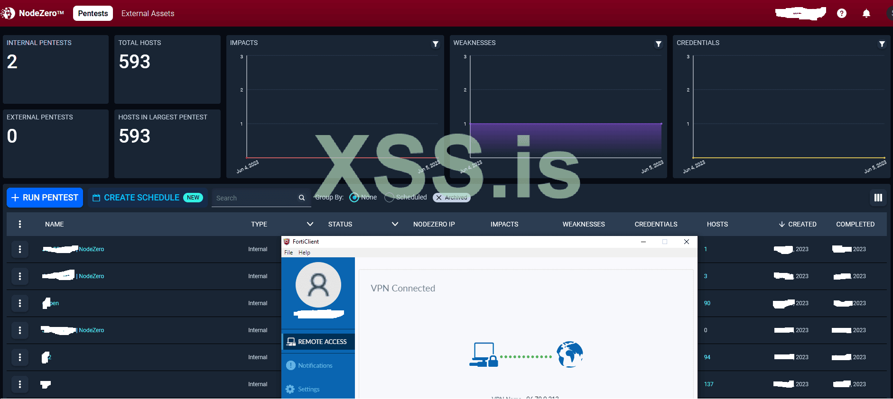Open the actions menu for the 137-host pentest
This screenshot has height=399, width=893.
(20, 384)
